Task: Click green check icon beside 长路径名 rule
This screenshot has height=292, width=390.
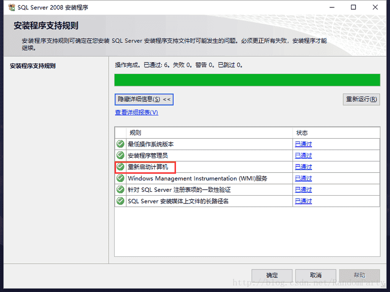Action: click(x=120, y=201)
